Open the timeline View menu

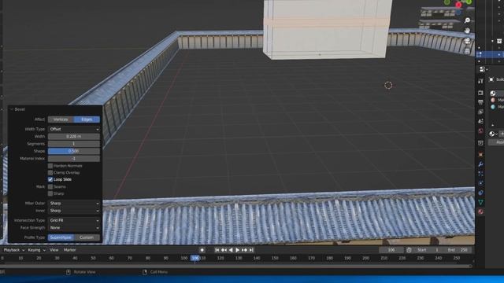point(54,250)
